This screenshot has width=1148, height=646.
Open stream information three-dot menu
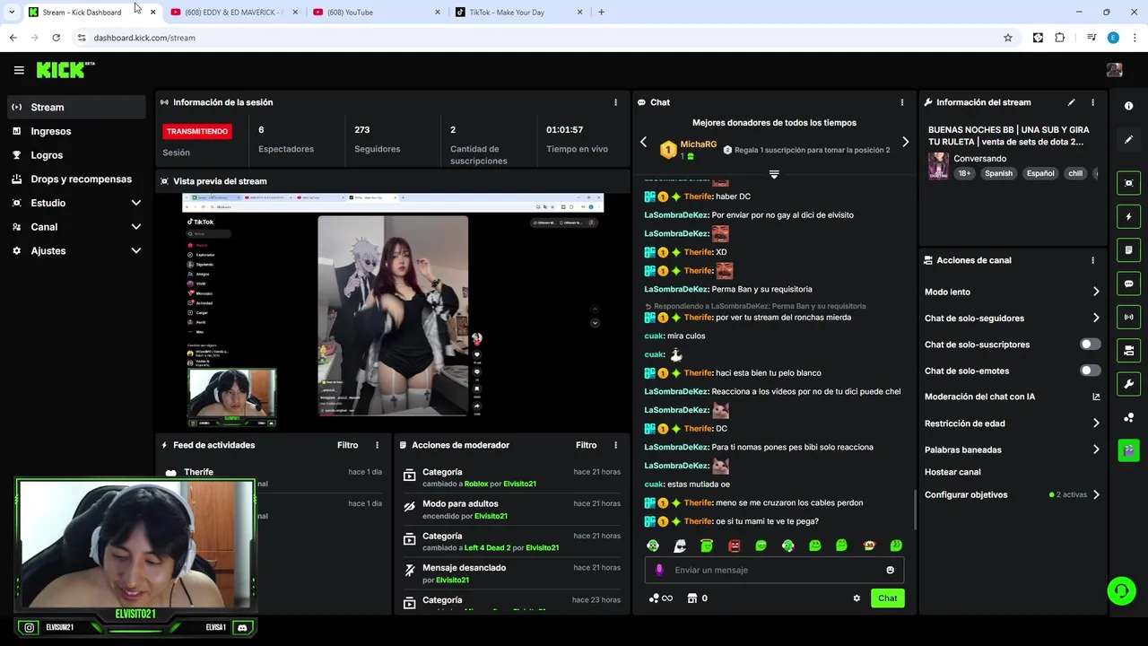point(1092,102)
